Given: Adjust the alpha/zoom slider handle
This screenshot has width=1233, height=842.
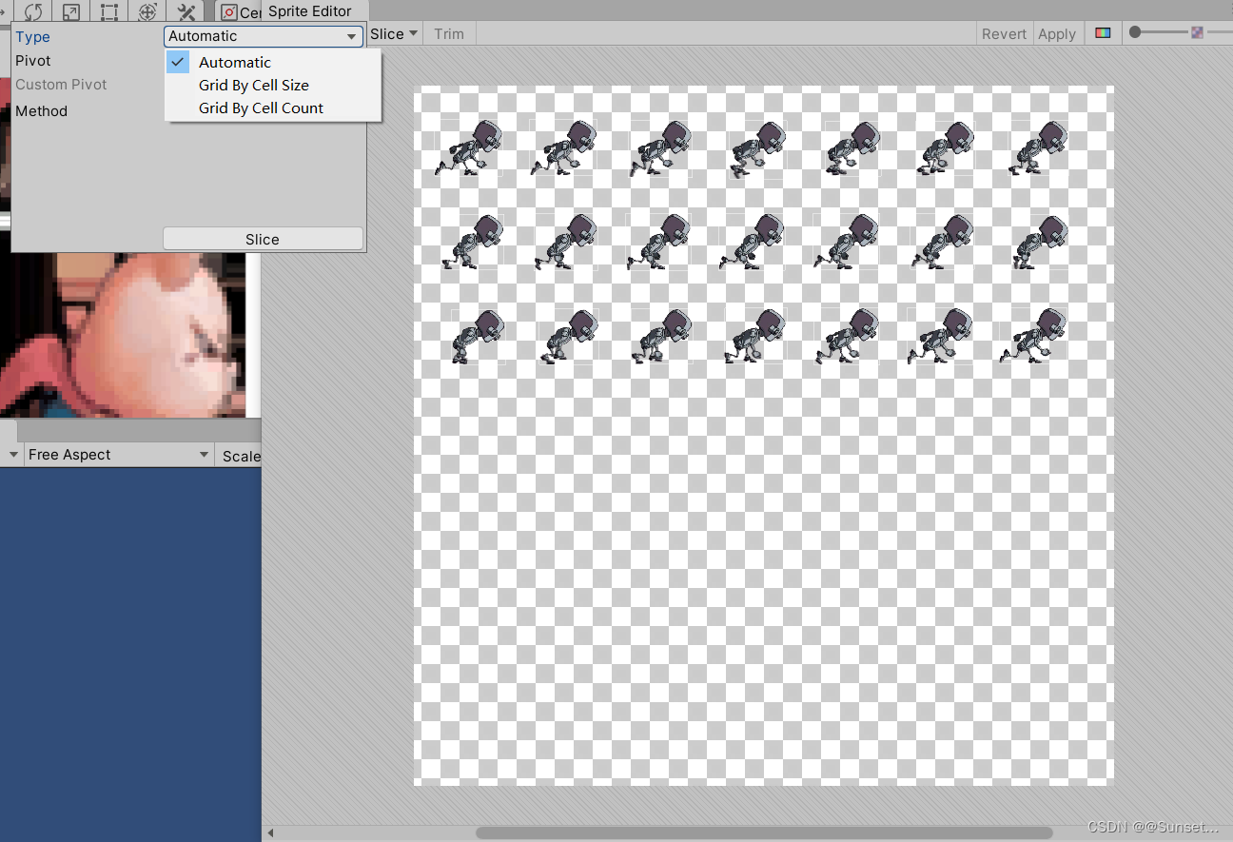Looking at the screenshot, I should pos(1134,32).
